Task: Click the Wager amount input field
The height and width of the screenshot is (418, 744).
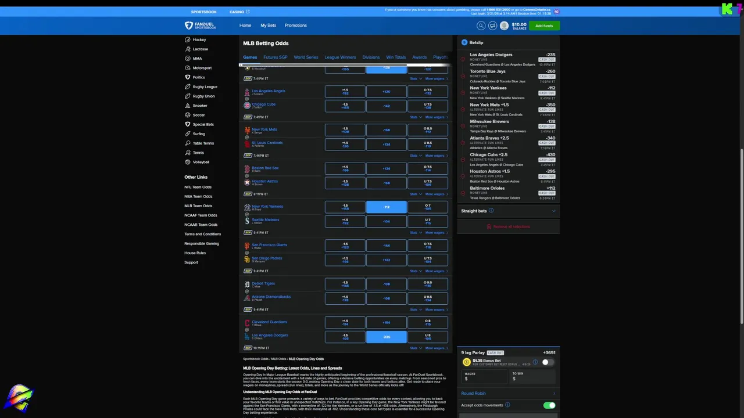Action: [484, 376]
